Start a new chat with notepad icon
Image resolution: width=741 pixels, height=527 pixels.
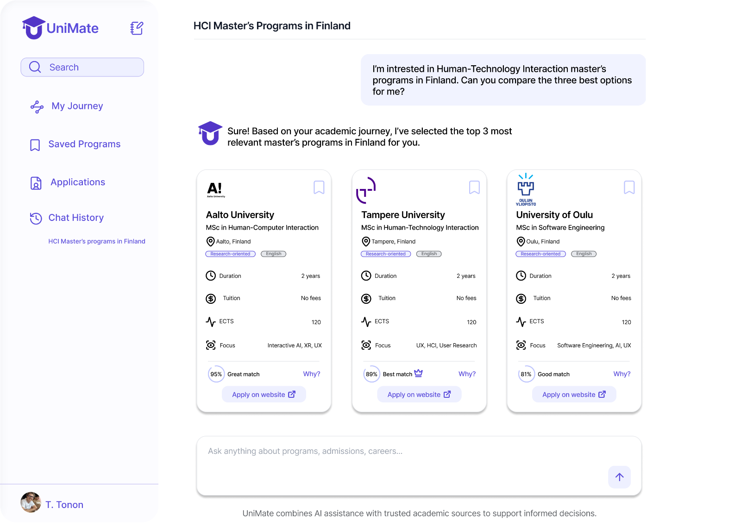[137, 28]
